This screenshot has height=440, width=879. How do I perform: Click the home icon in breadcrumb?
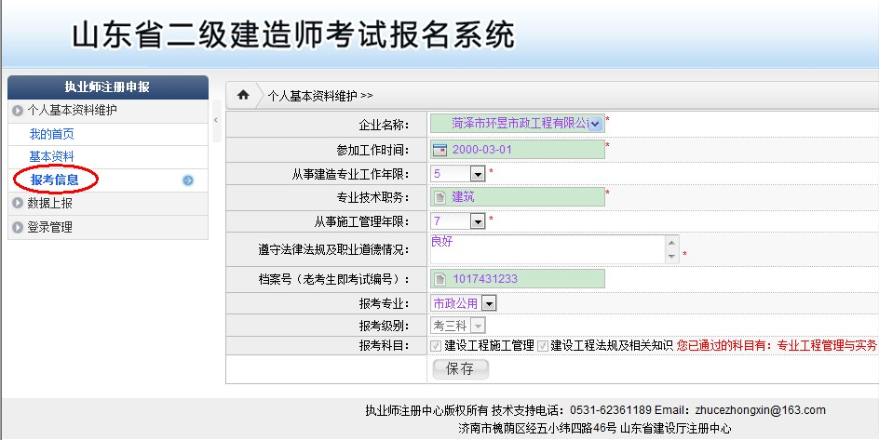[x=243, y=95]
